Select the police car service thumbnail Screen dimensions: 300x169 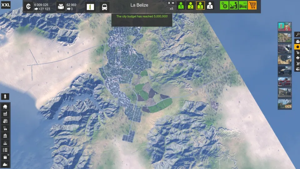pyautogui.click(x=284, y=71)
